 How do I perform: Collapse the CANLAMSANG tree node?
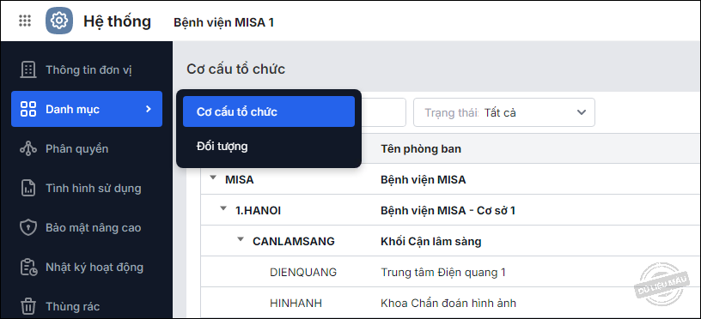241,239
